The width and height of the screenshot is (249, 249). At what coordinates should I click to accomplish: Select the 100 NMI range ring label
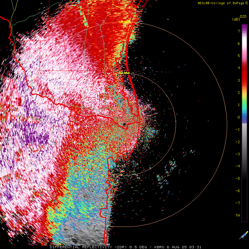[124, 22]
